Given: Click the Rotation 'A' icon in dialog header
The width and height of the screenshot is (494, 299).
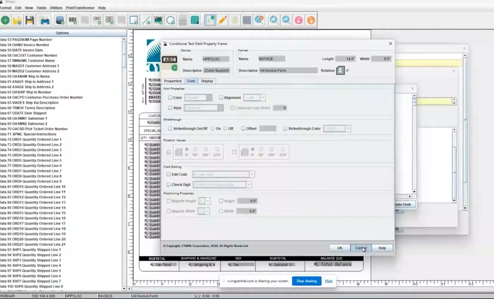Looking at the screenshot, I should click(x=341, y=71).
